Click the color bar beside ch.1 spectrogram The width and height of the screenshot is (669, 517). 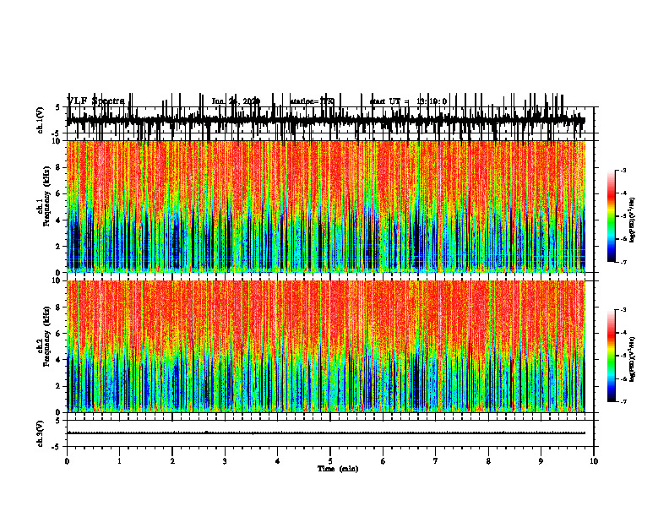click(x=611, y=216)
